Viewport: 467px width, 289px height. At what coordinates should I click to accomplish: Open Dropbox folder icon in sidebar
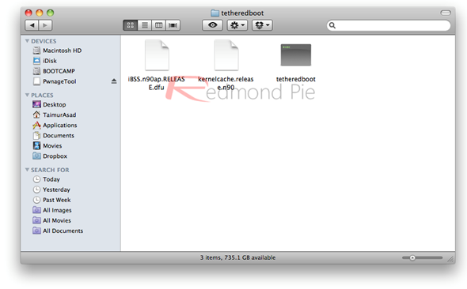pyautogui.click(x=36, y=156)
